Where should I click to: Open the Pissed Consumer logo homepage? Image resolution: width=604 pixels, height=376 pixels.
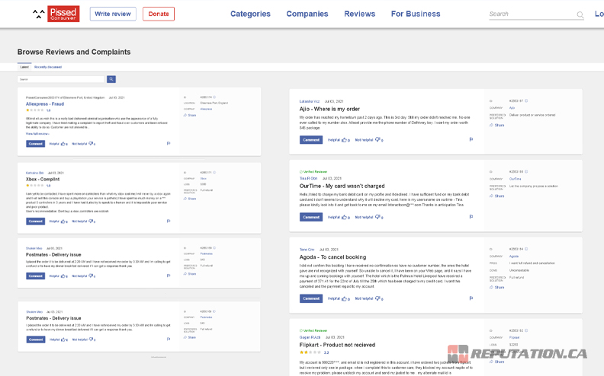click(x=56, y=14)
